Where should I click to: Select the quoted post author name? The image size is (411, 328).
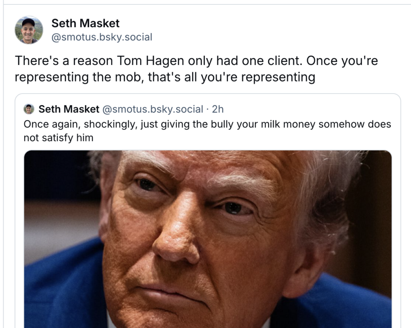(69, 109)
